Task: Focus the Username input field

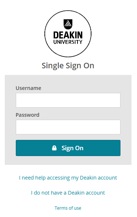Action: coord(68,100)
